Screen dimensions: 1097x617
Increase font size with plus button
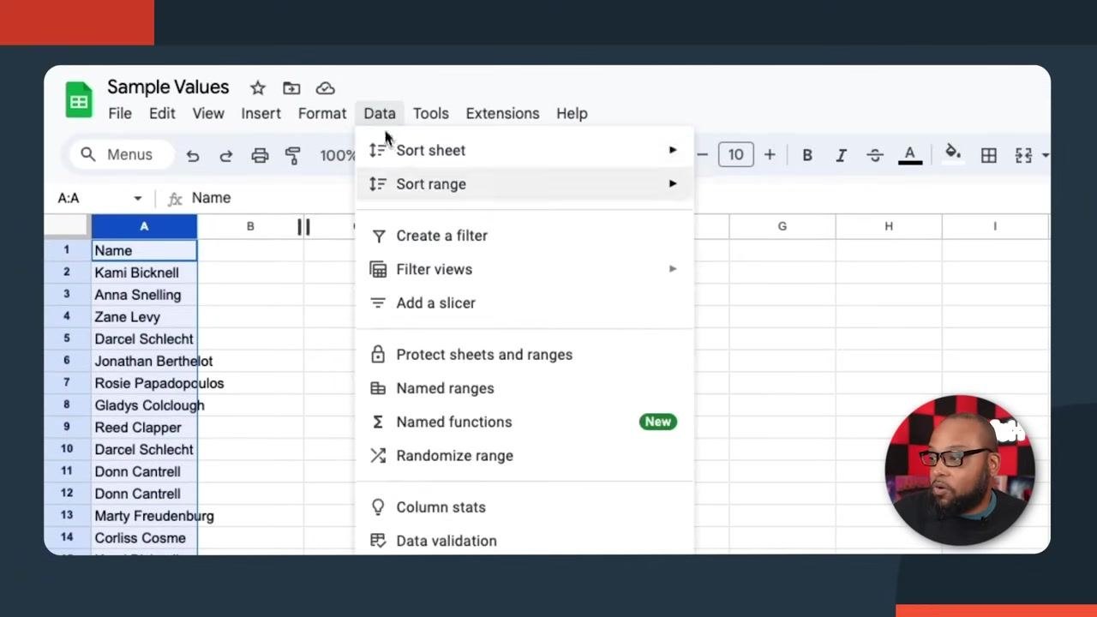point(770,155)
